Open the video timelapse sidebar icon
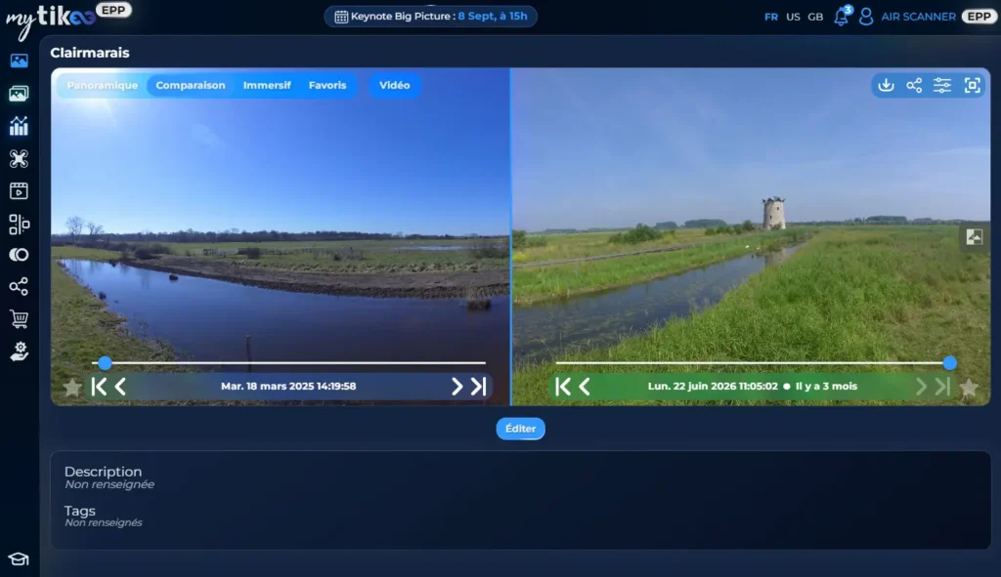This screenshot has height=577, width=1001. (19, 190)
